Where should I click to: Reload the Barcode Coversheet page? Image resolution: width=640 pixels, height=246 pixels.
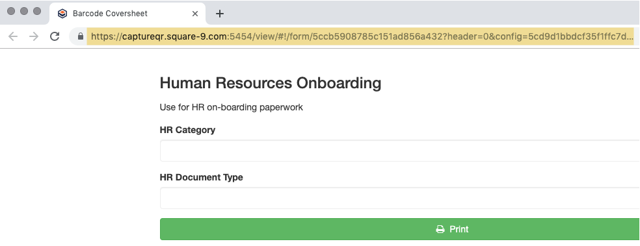pos(55,36)
